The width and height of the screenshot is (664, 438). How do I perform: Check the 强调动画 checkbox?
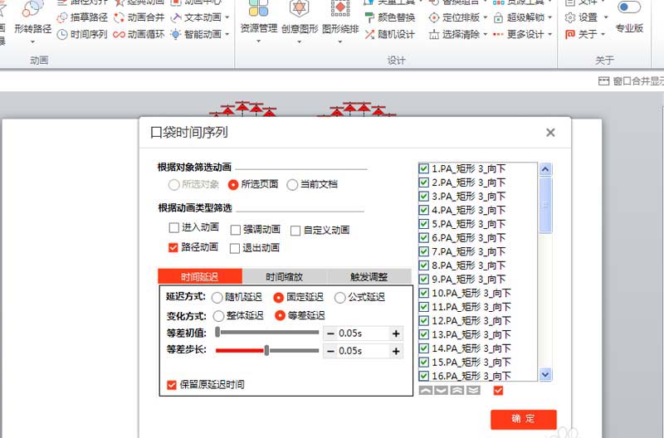point(235,230)
